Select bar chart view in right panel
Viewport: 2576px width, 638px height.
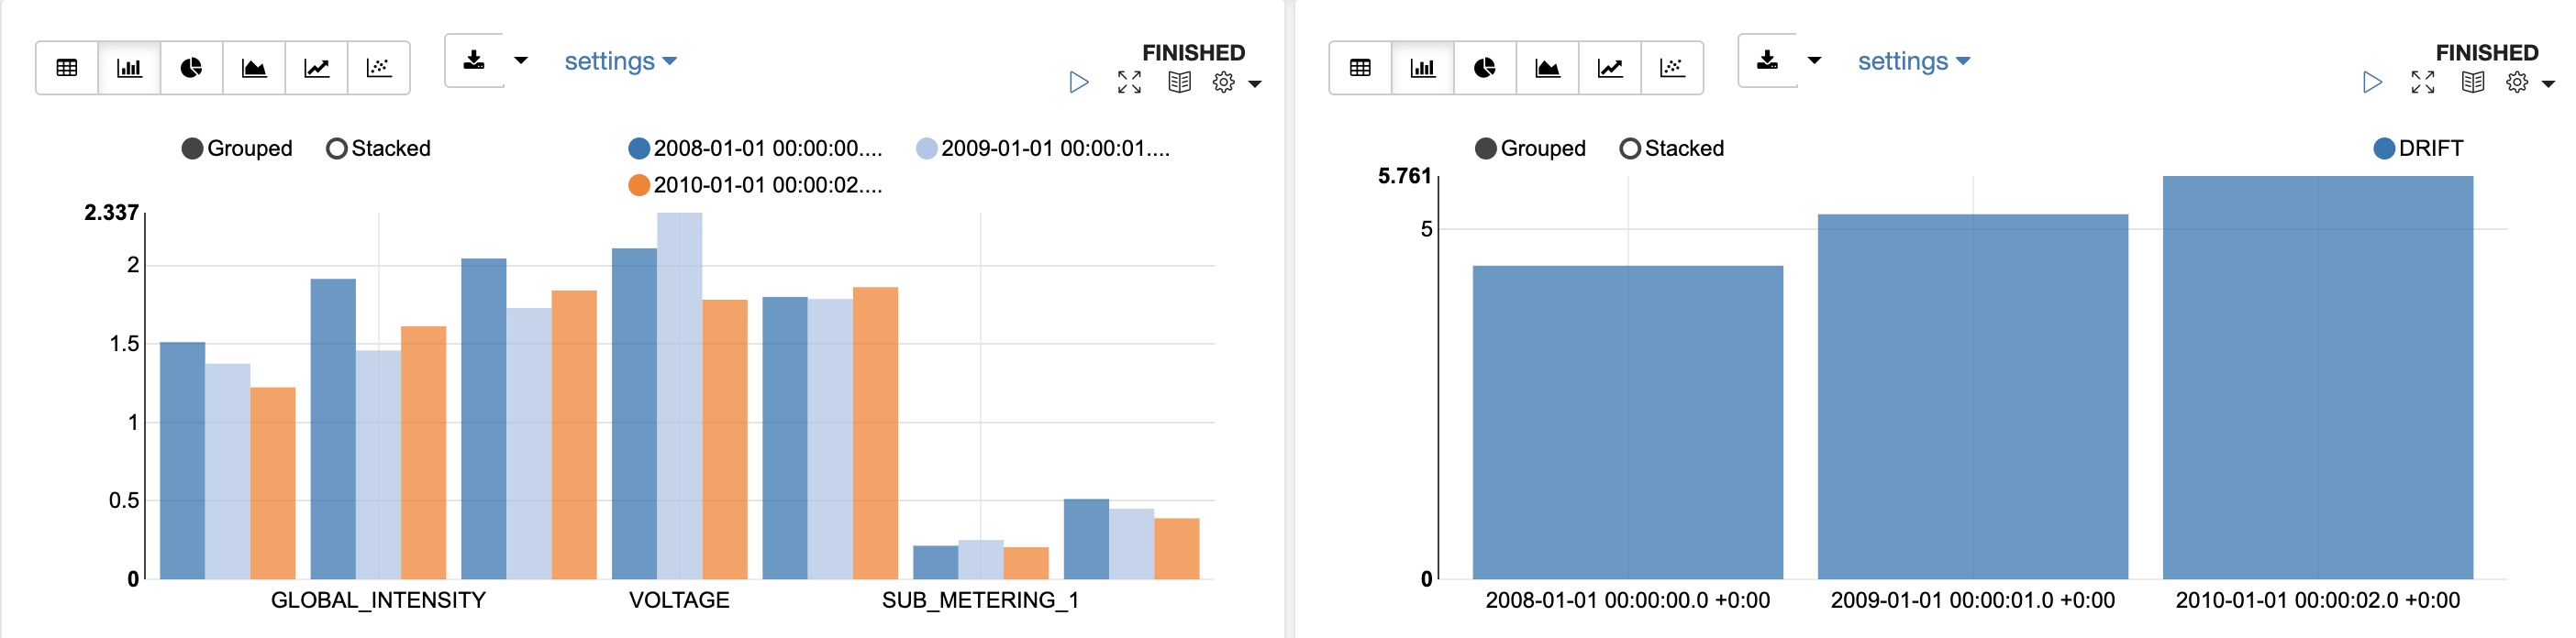1422,68
